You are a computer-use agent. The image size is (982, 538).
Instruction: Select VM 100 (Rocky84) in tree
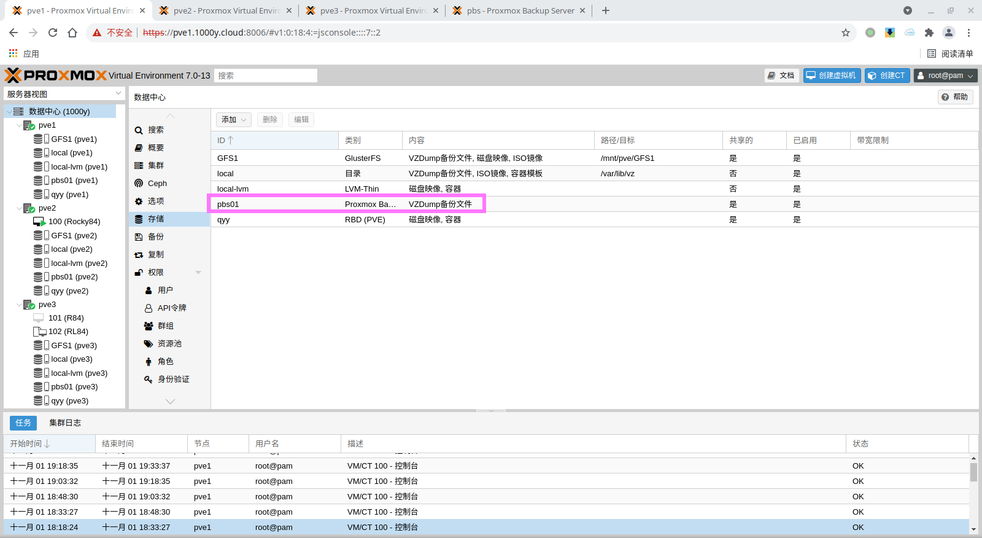(74, 222)
